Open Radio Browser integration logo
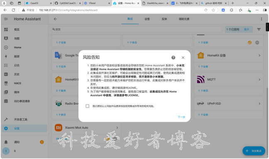 59,103
